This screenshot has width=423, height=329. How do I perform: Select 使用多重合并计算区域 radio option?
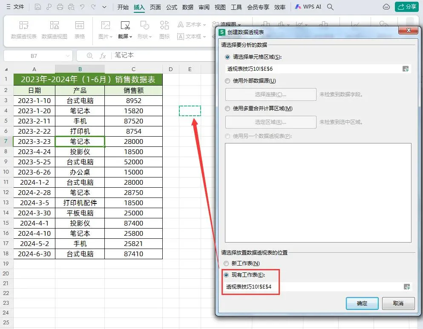pyautogui.click(x=227, y=109)
